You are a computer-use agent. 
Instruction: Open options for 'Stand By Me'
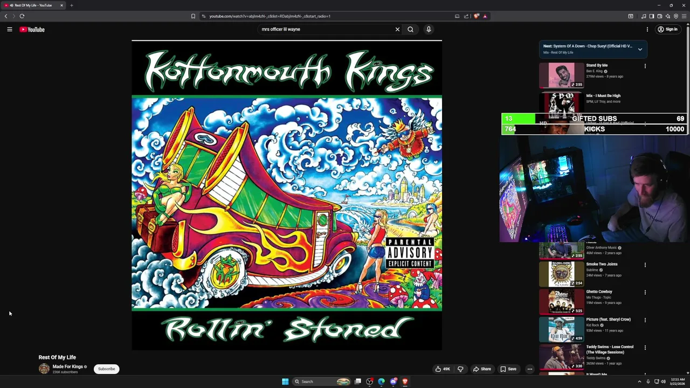click(645, 66)
